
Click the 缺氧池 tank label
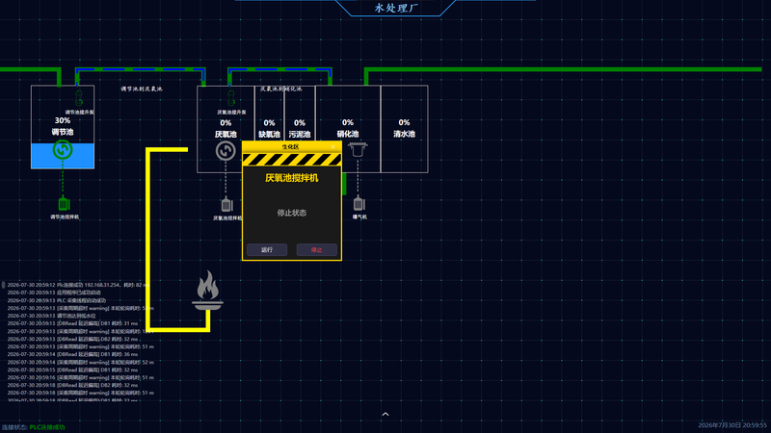tap(270, 134)
